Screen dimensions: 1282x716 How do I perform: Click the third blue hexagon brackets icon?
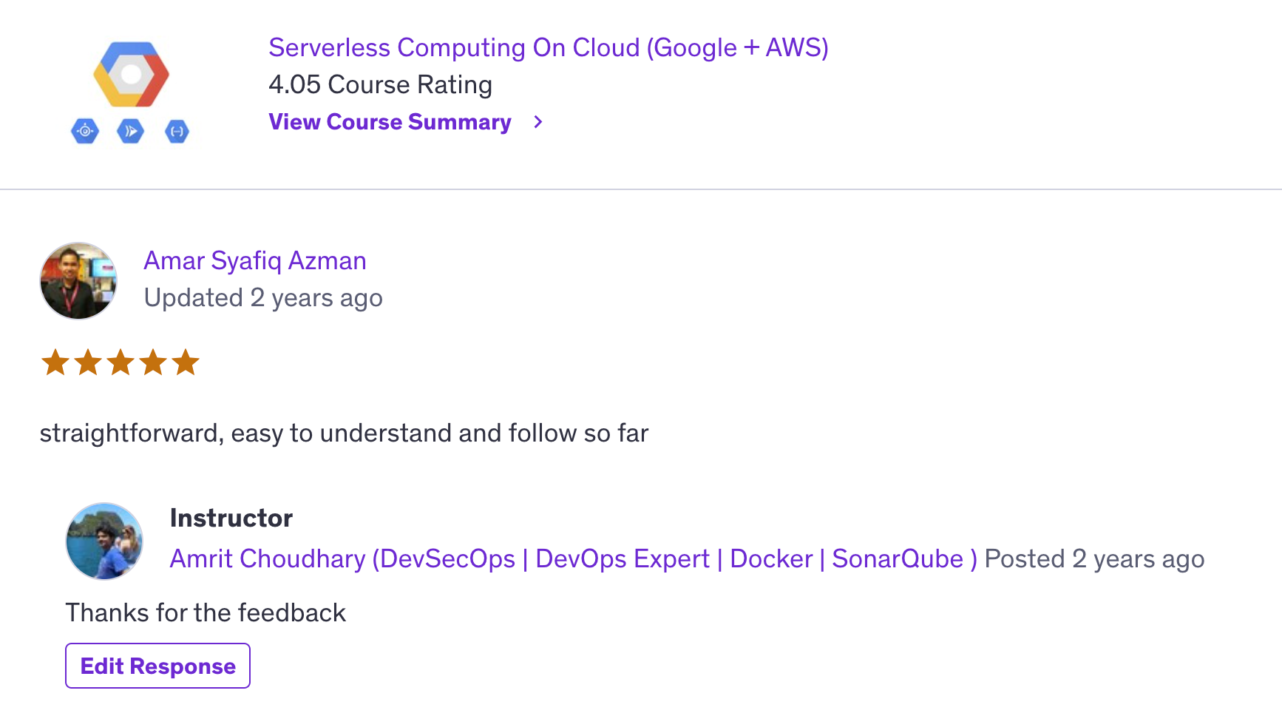click(177, 132)
